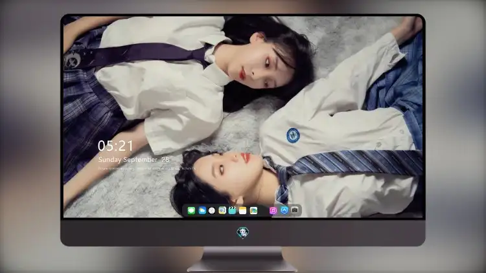Click the logo badge on monitor chin
486x273 pixels.
point(243,233)
